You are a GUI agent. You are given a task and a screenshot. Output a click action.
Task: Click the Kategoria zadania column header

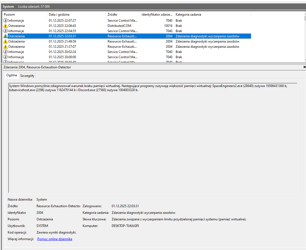pos(212,15)
